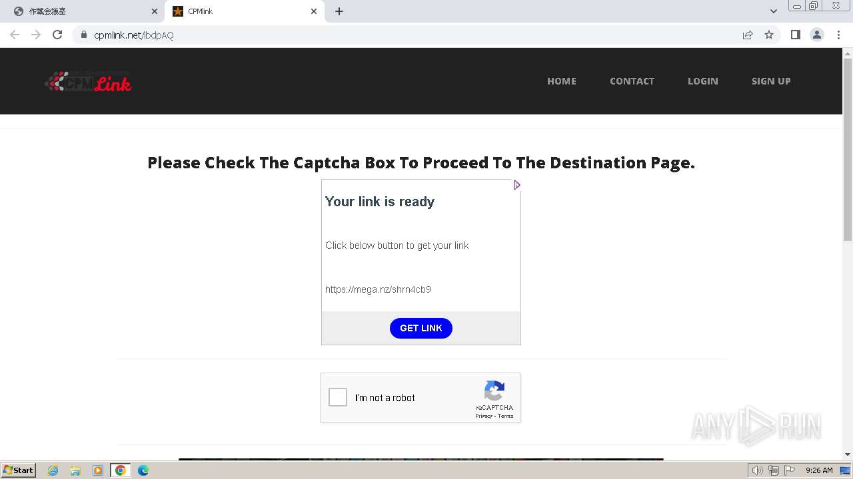853x479 pixels.
Task: Click the GET LINK button
Action: click(x=421, y=328)
